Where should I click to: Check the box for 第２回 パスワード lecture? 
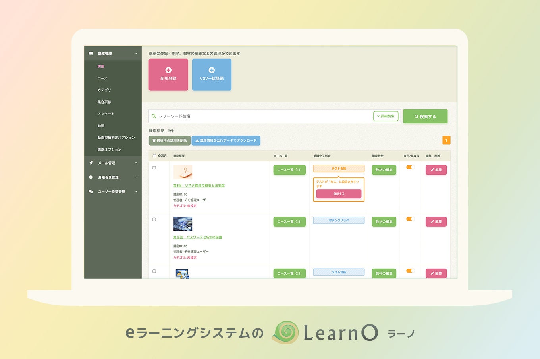click(154, 219)
